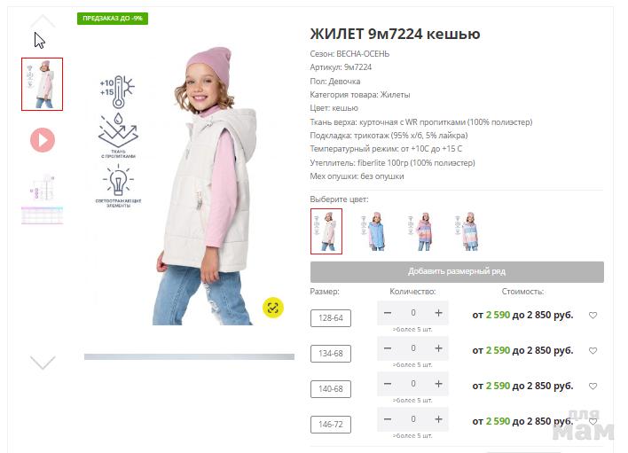Increase quantity for size 128-64
This screenshot has height=453, width=628.
pos(438,313)
